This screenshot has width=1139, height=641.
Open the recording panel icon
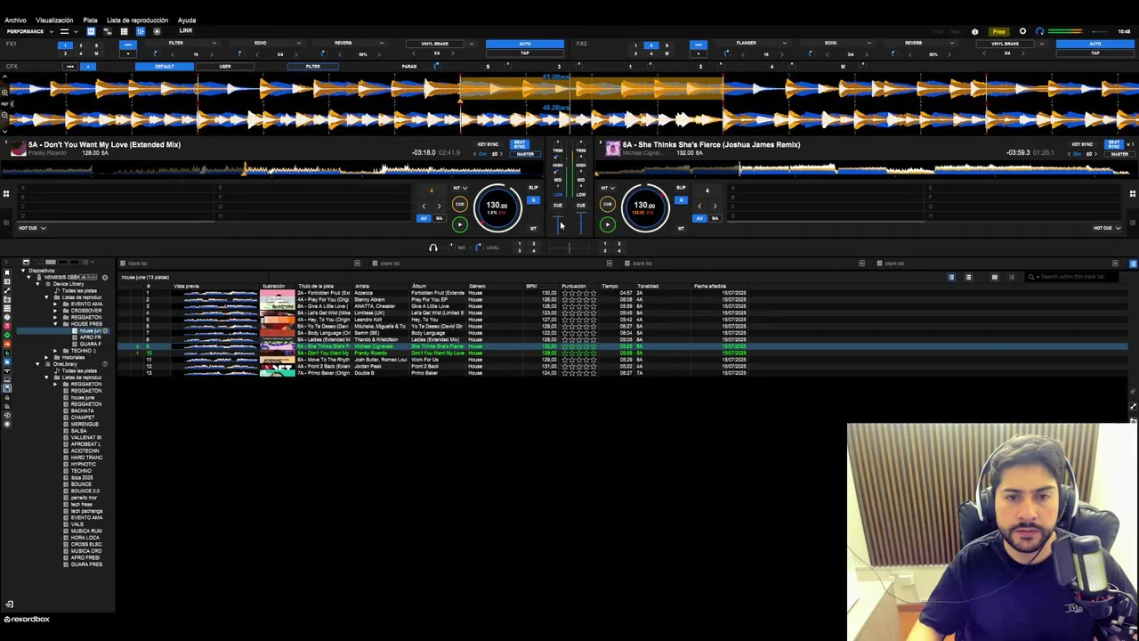[x=157, y=31]
